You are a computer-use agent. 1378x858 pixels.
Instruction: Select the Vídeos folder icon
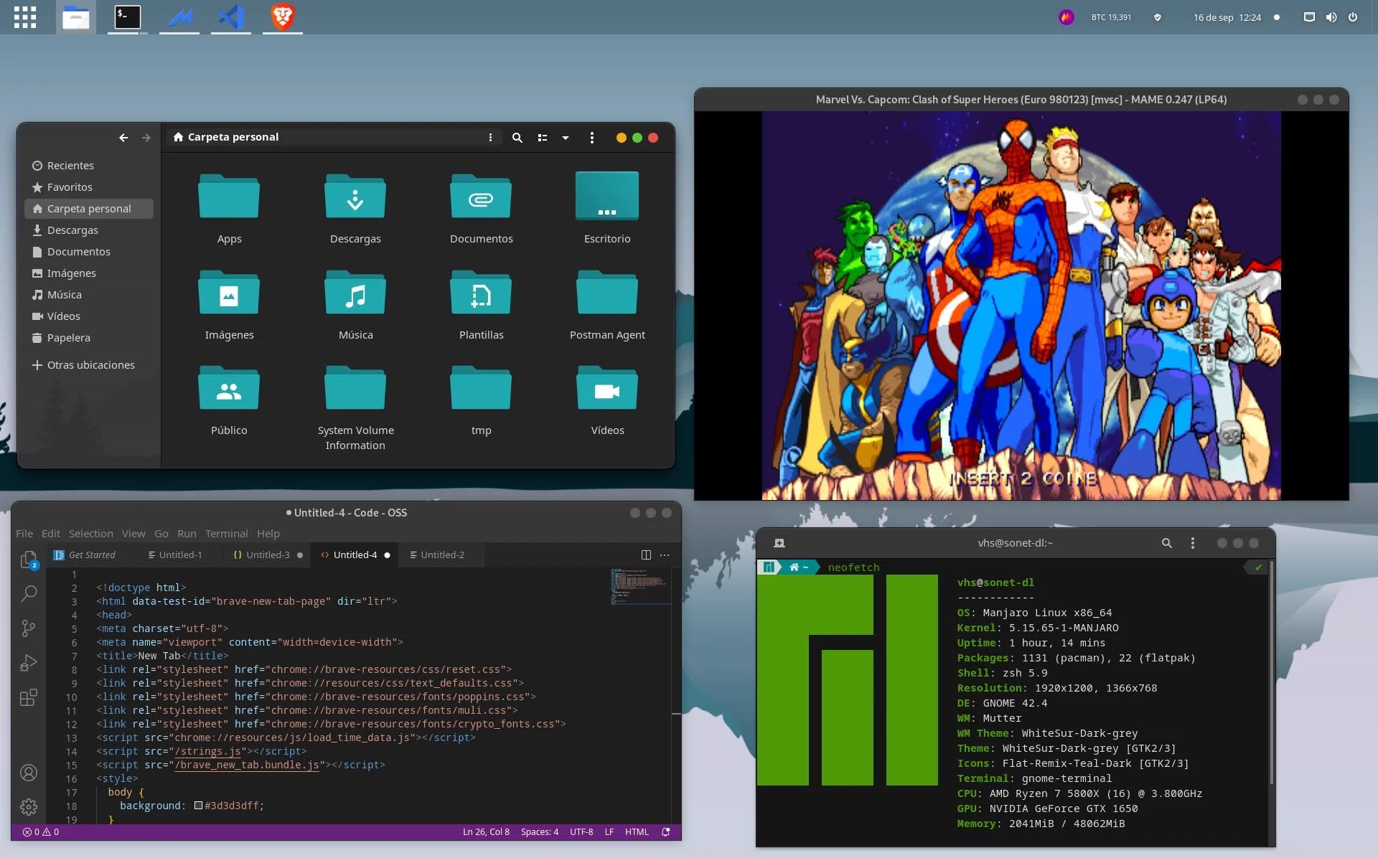coord(607,387)
